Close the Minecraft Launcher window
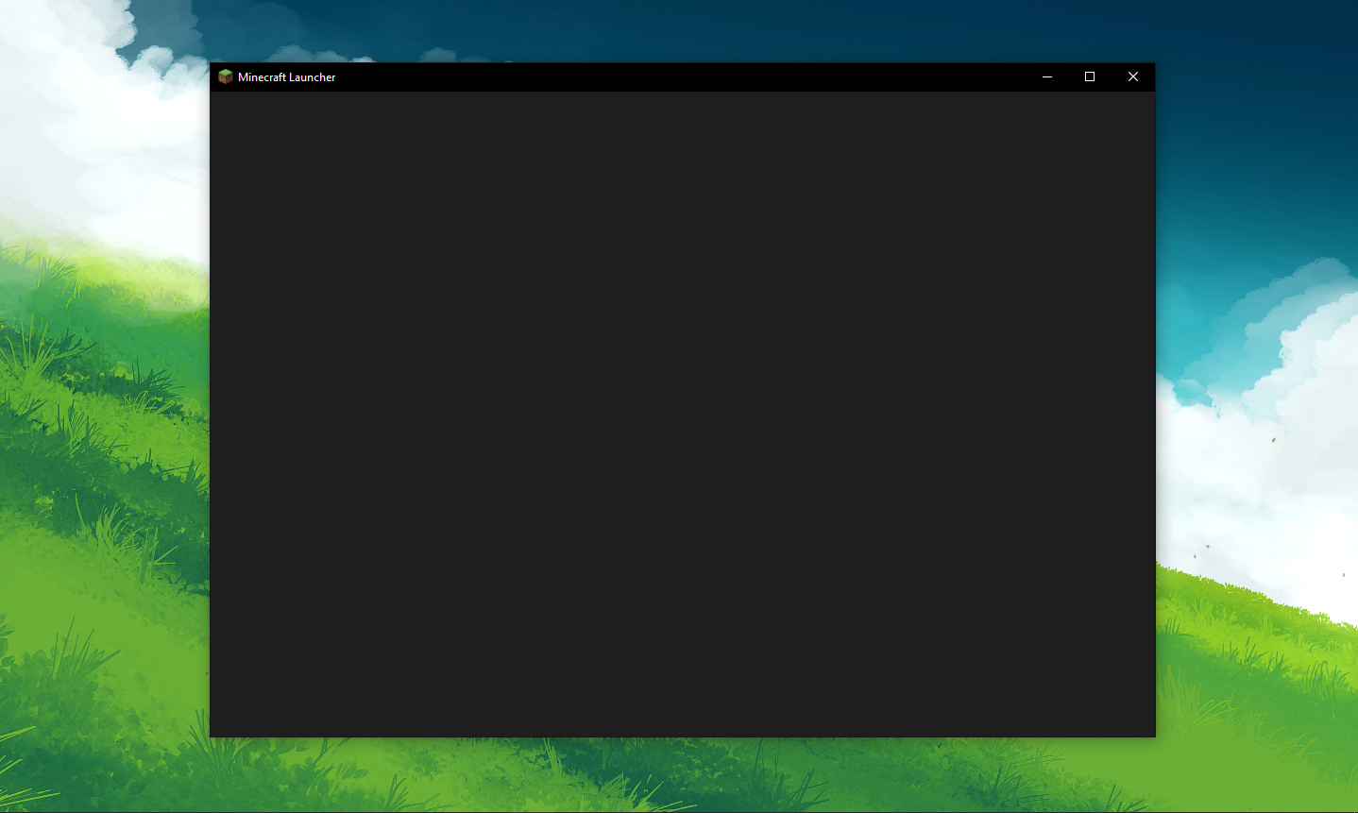Image resolution: width=1358 pixels, height=813 pixels. coord(1133,76)
